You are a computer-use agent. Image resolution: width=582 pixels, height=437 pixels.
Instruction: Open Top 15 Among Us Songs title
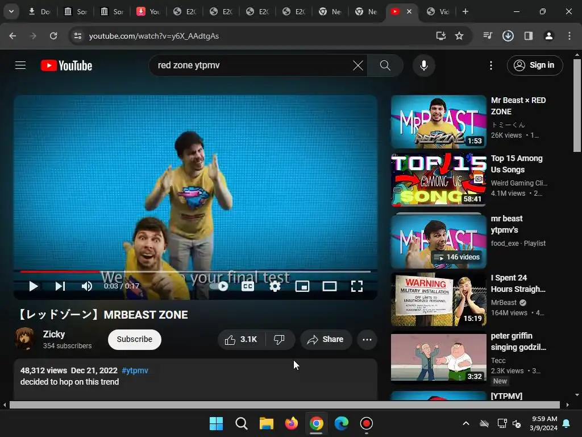[517, 164]
